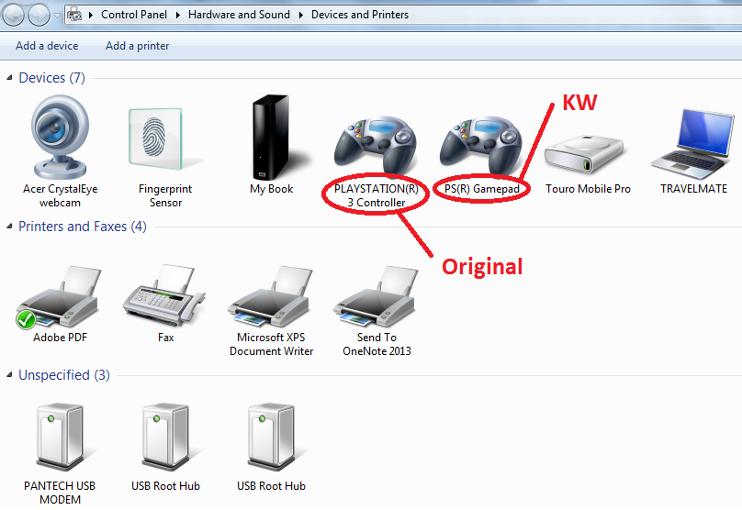Select the Microsoft XPS Document Writer icon

pos(270,296)
